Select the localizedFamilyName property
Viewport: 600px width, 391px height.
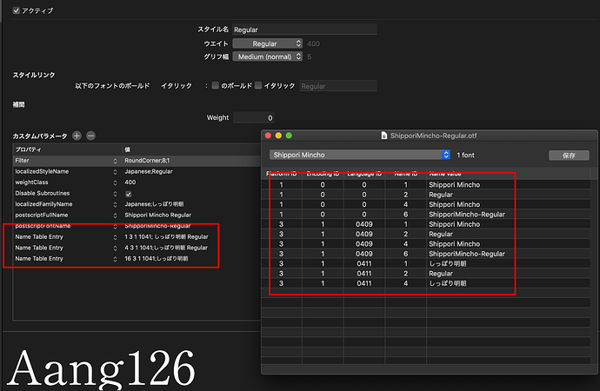tap(43, 204)
